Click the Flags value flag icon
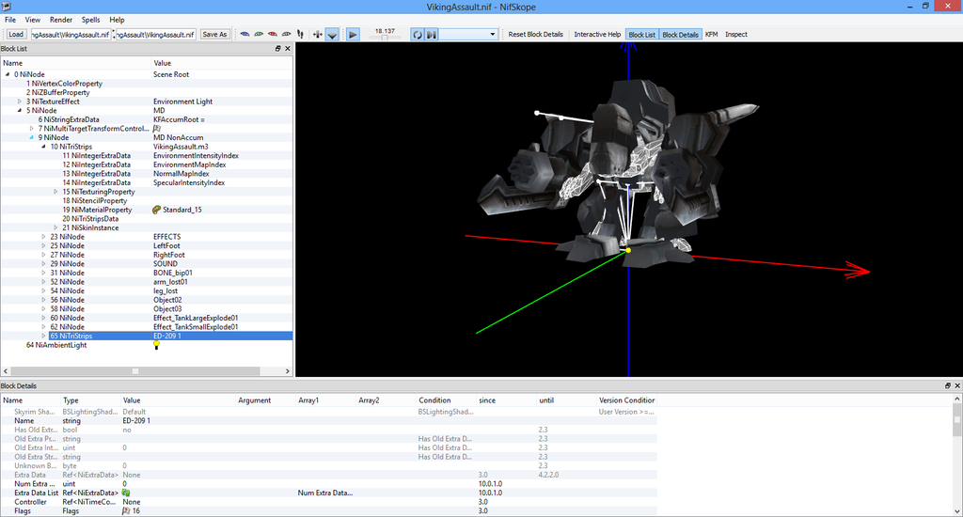The width and height of the screenshot is (963, 517). pos(126,510)
